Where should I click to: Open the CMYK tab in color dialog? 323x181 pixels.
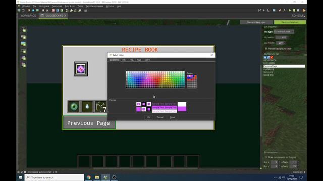point(147,60)
